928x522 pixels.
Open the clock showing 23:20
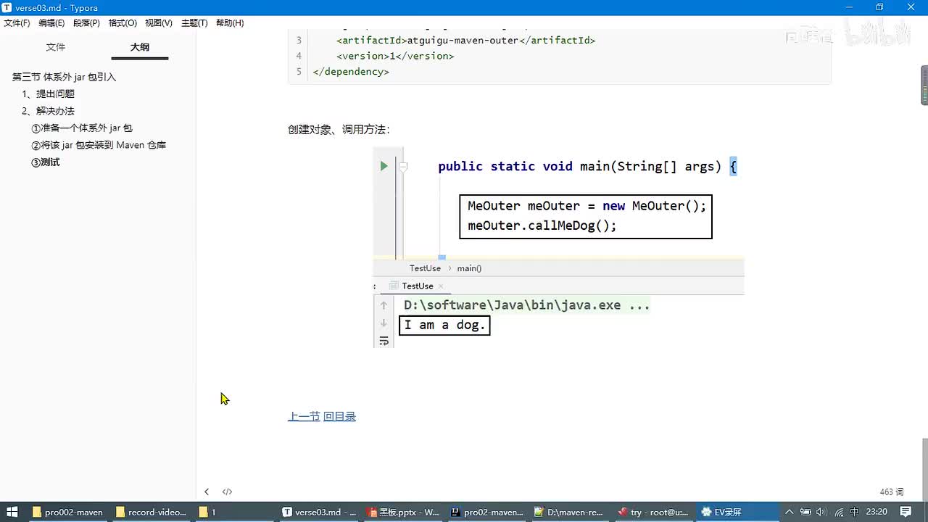pos(877,512)
